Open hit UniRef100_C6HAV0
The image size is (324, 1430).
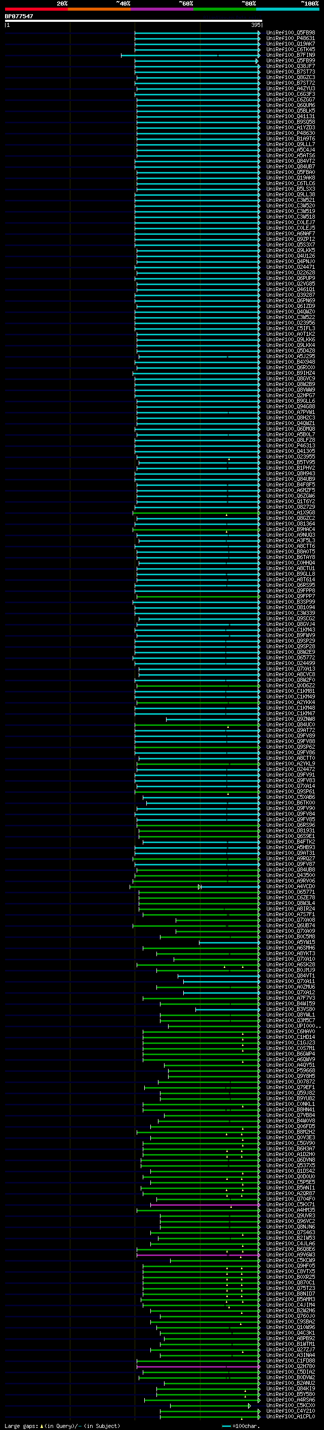pos(290,1031)
